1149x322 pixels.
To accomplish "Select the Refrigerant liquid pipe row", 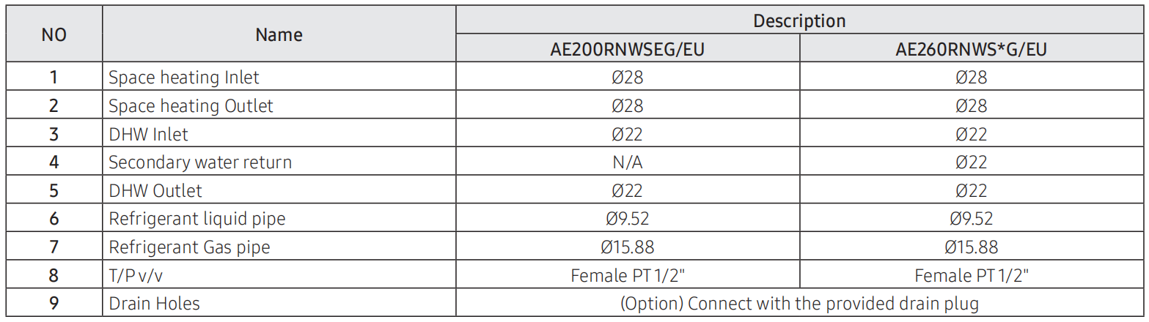I will coord(575,218).
